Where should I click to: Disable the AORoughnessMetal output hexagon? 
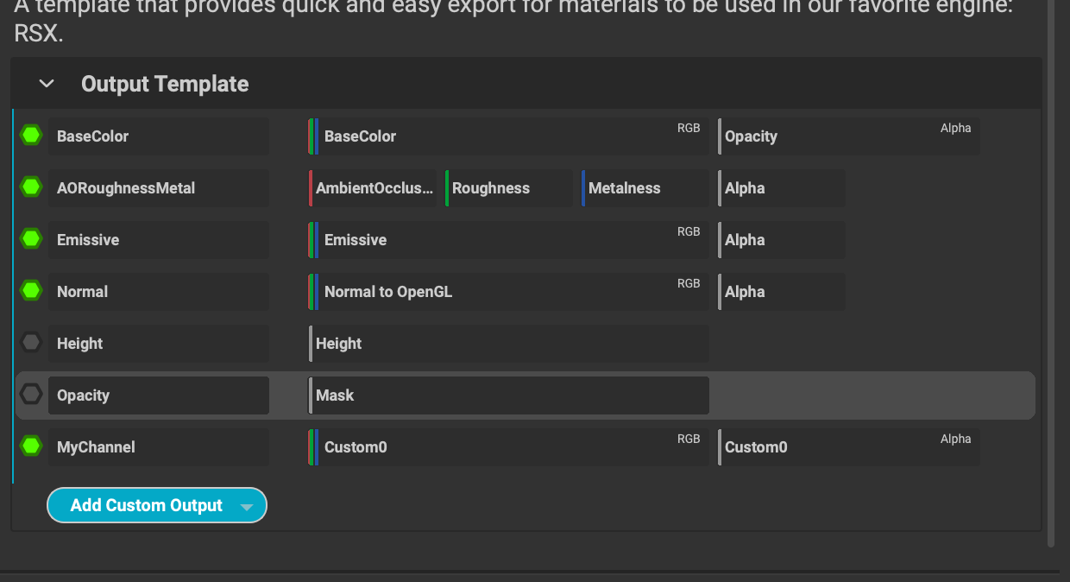coord(32,187)
